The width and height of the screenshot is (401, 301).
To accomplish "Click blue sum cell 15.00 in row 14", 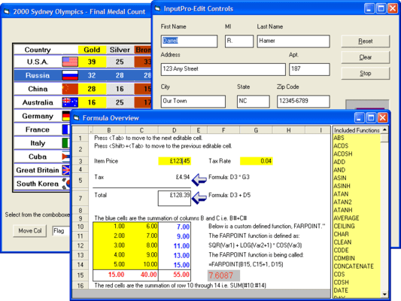I will click(175, 265).
